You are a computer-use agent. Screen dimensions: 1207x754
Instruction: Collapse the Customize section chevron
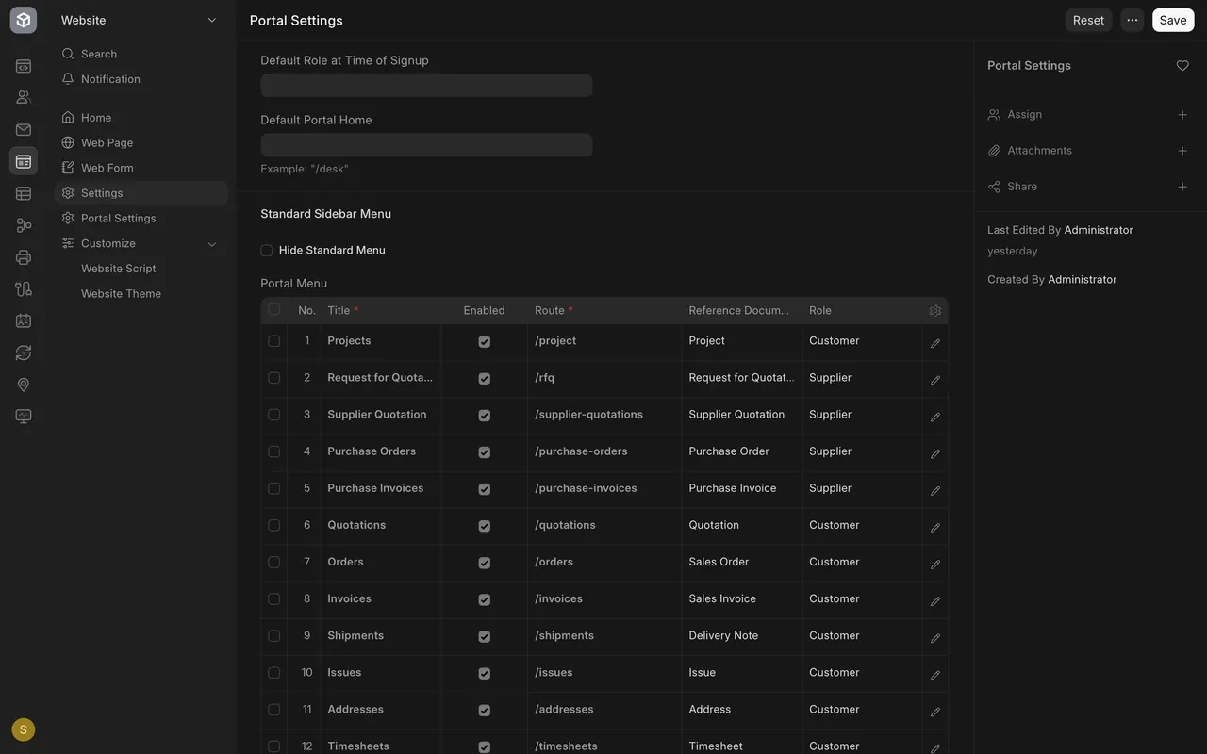(212, 244)
